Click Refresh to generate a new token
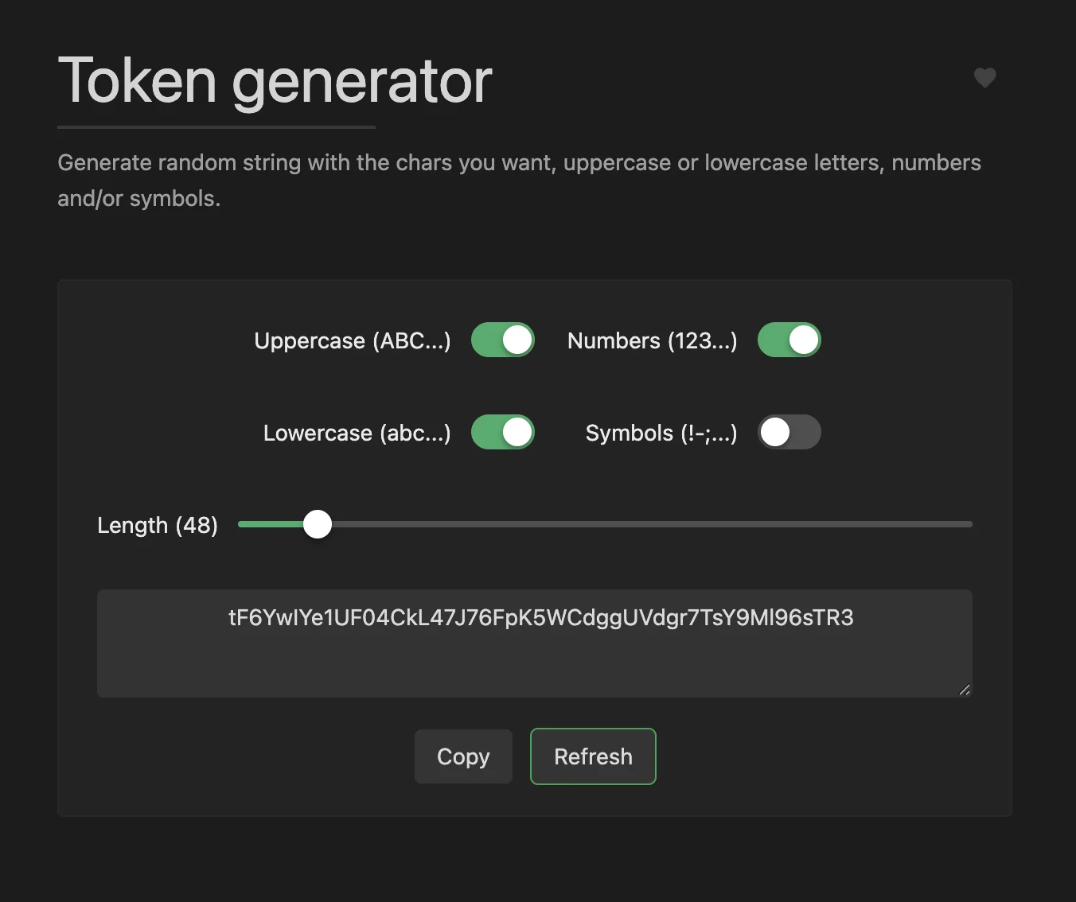The height and width of the screenshot is (902, 1076). pyautogui.click(x=593, y=756)
